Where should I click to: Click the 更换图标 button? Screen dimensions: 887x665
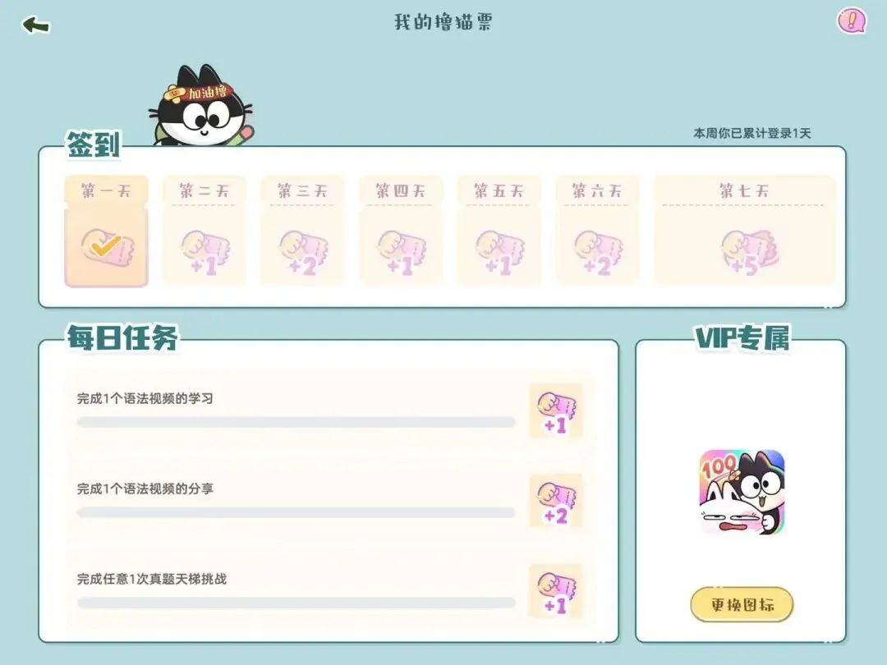point(742,604)
